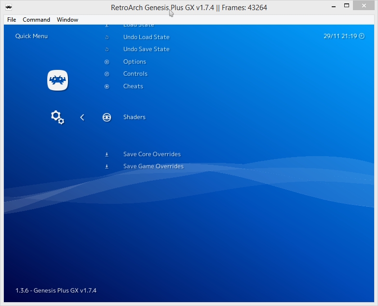The width and height of the screenshot is (378, 306).
Task: Click the Save Core Overrides download icon
Action: (x=107, y=154)
